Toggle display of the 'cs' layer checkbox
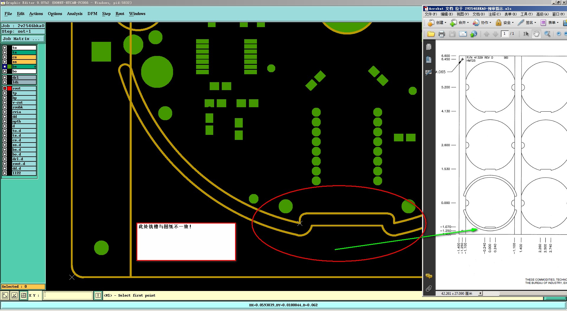567x311 pixels. 5,57
